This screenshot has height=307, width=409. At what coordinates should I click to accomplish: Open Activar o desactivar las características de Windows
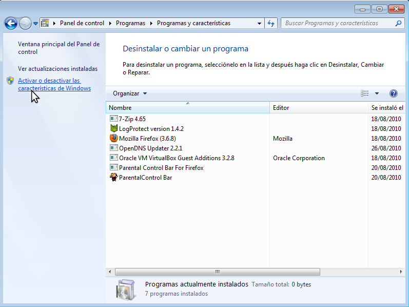pyautogui.click(x=54, y=84)
